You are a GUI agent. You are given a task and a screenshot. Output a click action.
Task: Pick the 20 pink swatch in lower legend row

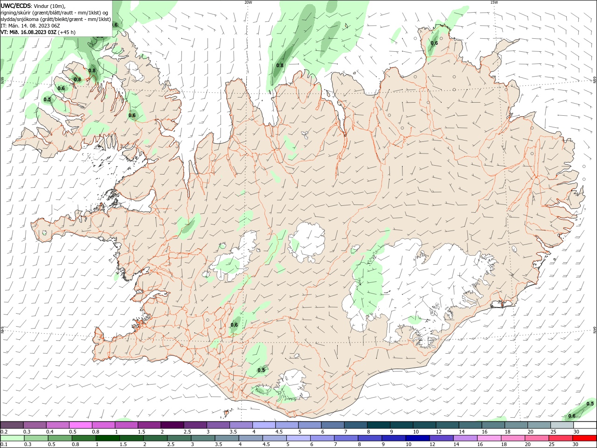537,438
